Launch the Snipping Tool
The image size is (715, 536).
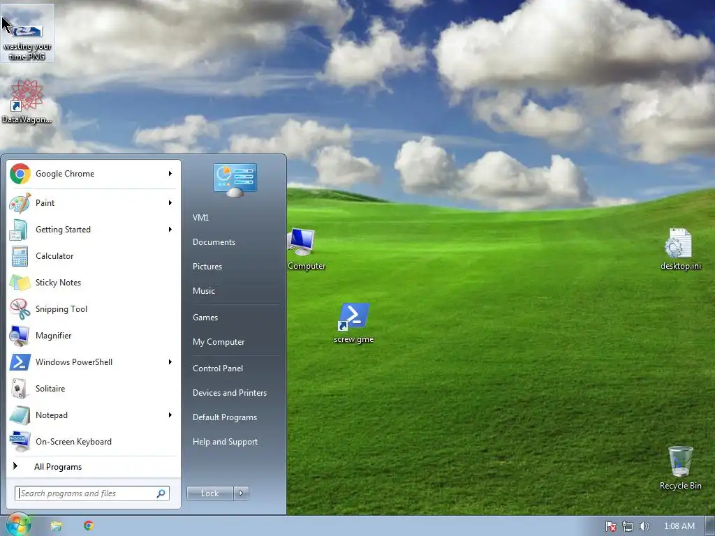pos(93,309)
